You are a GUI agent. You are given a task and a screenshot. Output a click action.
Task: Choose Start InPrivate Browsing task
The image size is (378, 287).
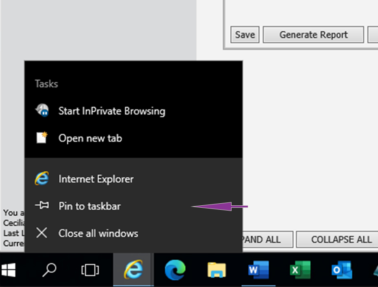click(x=133, y=111)
